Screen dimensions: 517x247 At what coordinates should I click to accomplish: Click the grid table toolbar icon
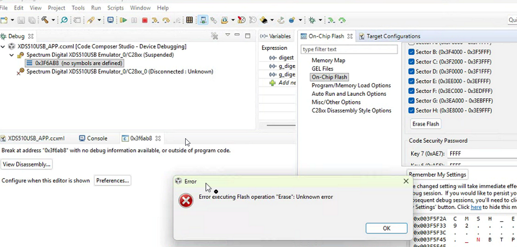pyautogui.click(x=189, y=20)
